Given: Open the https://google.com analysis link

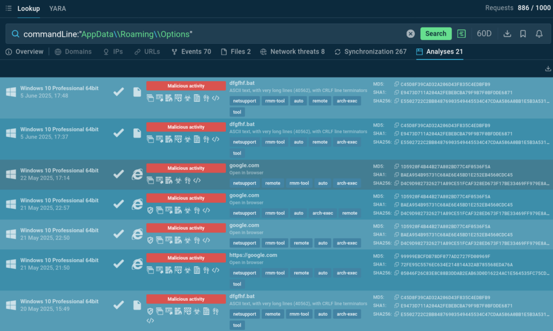Looking at the screenshot, I should tap(253, 255).
